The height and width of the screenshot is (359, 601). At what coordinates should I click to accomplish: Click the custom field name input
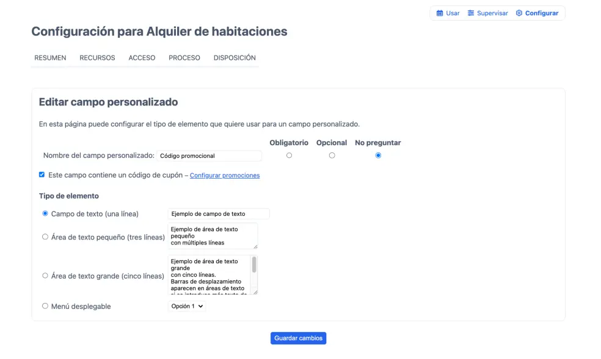(209, 156)
